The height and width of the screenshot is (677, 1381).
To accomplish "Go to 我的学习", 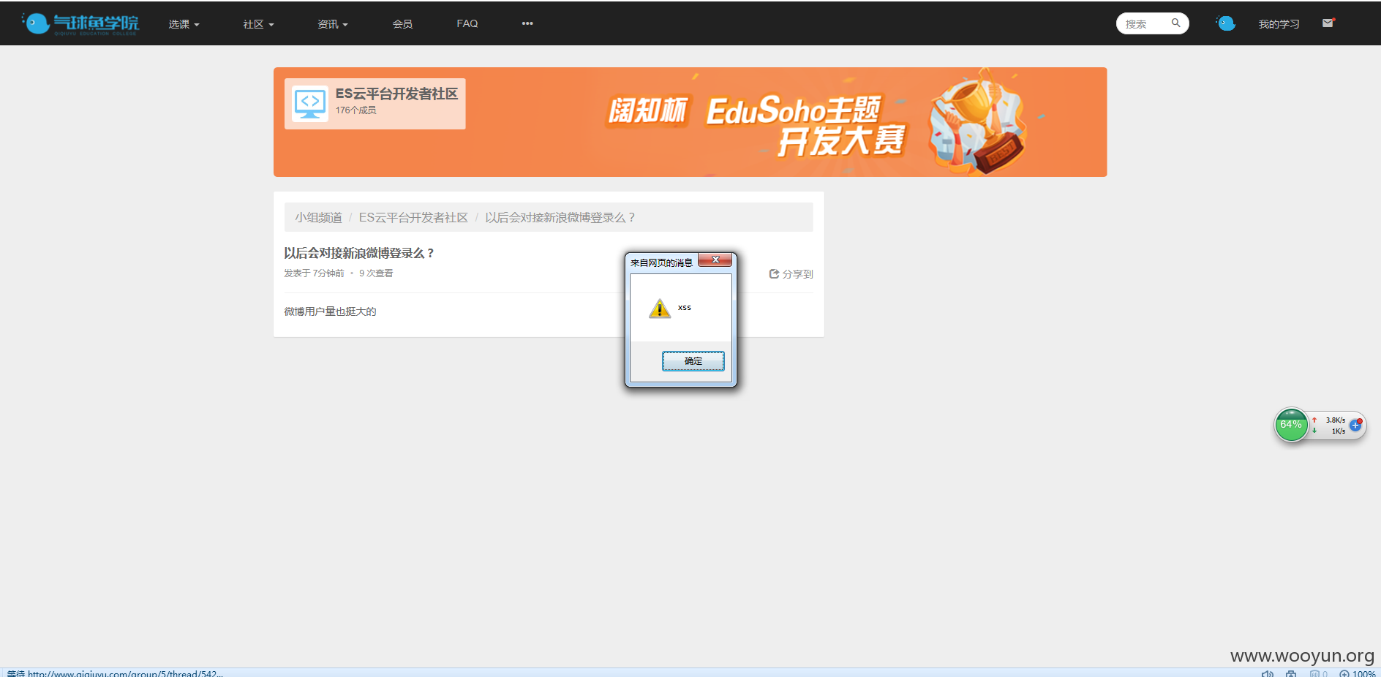I will click(1279, 24).
